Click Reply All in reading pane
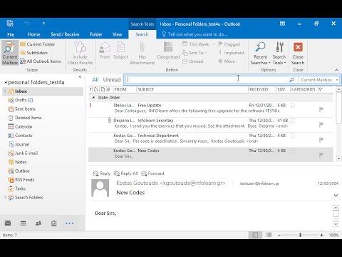The height and width of the screenshot is (257, 342). (x=126, y=173)
